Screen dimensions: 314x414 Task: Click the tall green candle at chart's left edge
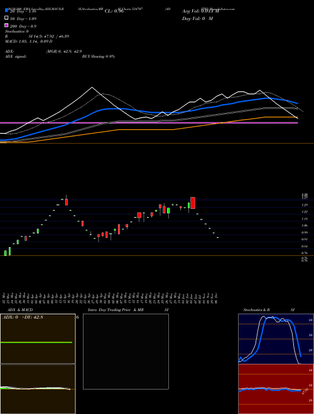coord(9,251)
